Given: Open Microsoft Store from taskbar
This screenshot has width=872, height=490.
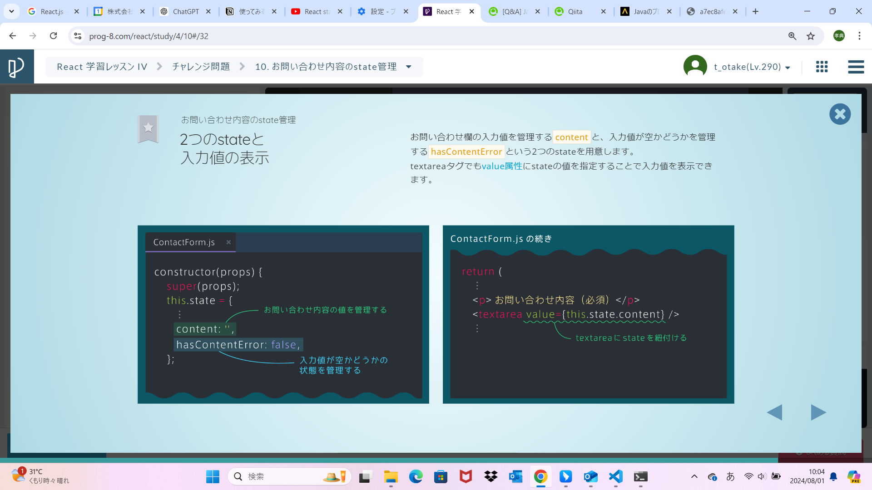Looking at the screenshot, I should pyautogui.click(x=441, y=476).
